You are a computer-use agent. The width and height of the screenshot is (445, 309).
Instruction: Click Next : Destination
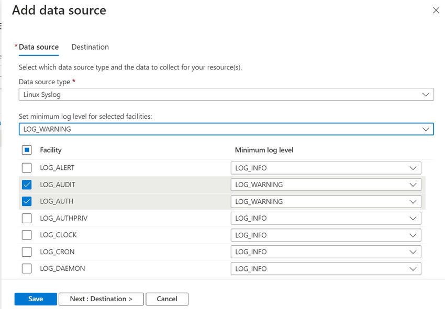pyautogui.click(x=101, y=299)
